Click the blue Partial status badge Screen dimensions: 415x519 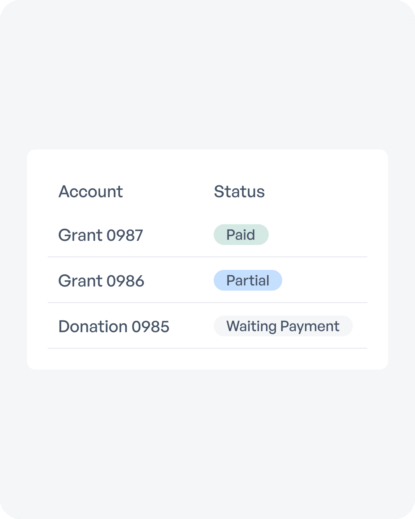248,280
